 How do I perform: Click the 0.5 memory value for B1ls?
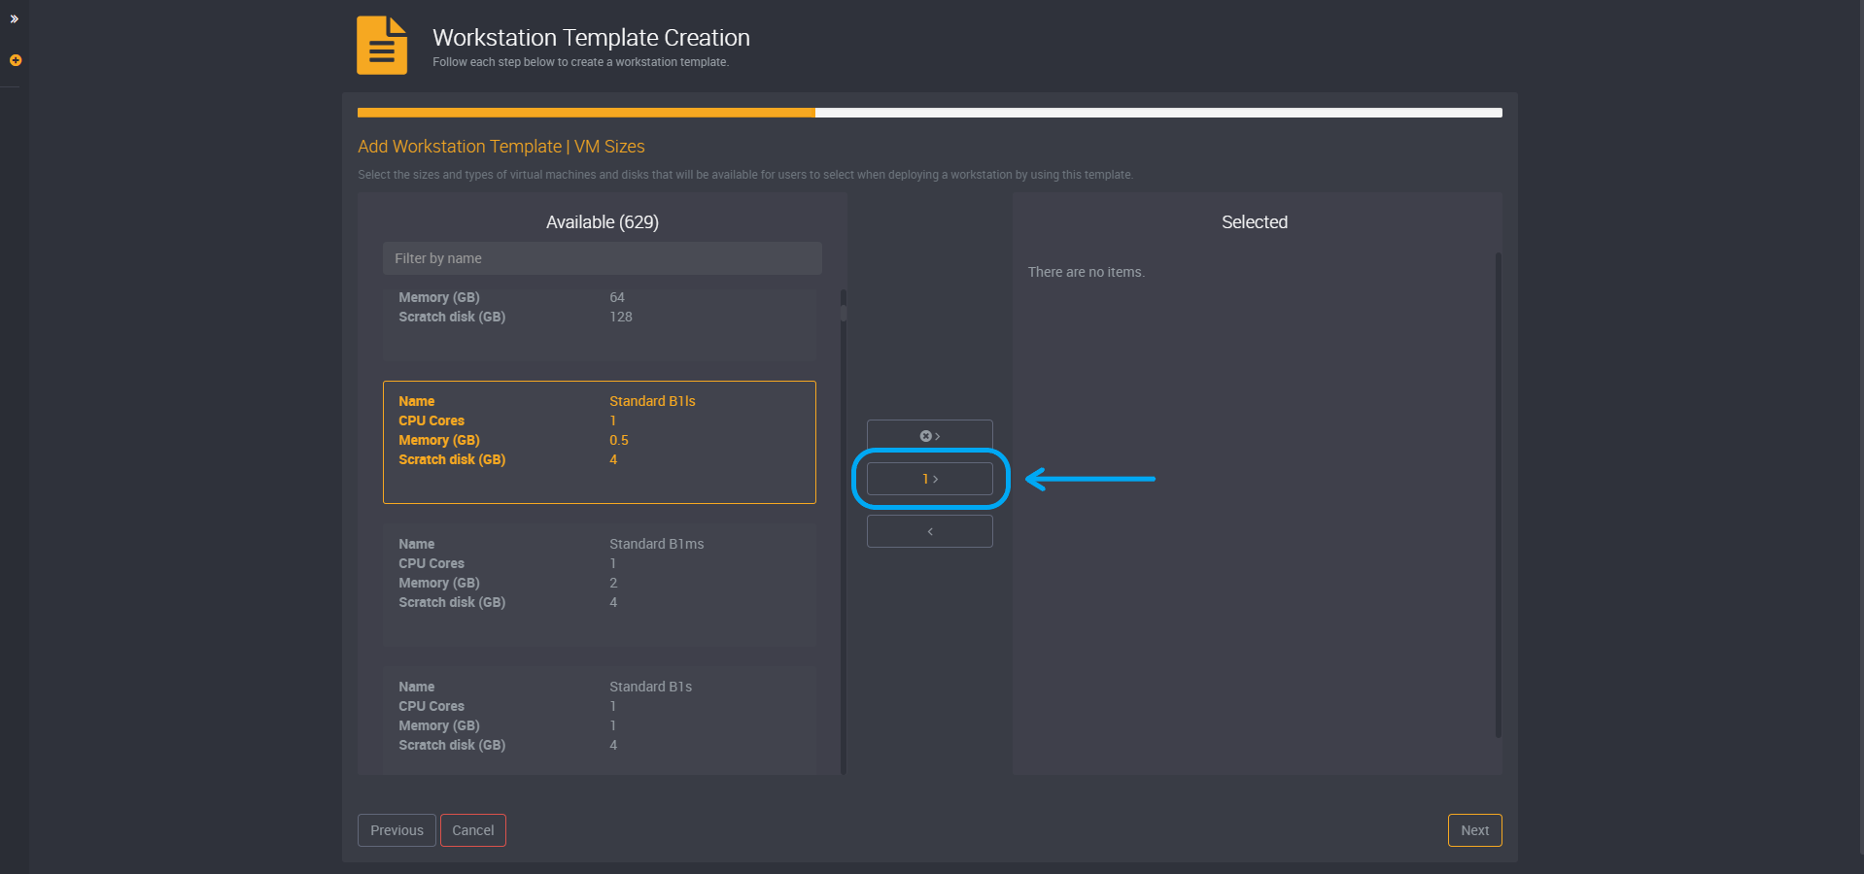(x=619, y=440)
